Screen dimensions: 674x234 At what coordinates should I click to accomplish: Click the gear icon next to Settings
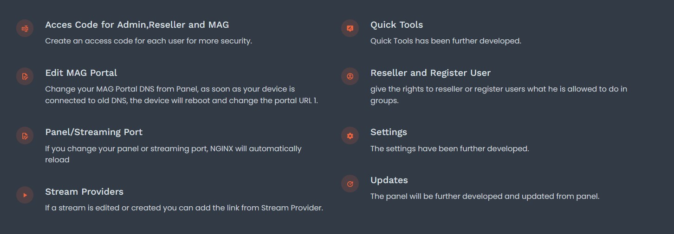[x=350, y=135]
